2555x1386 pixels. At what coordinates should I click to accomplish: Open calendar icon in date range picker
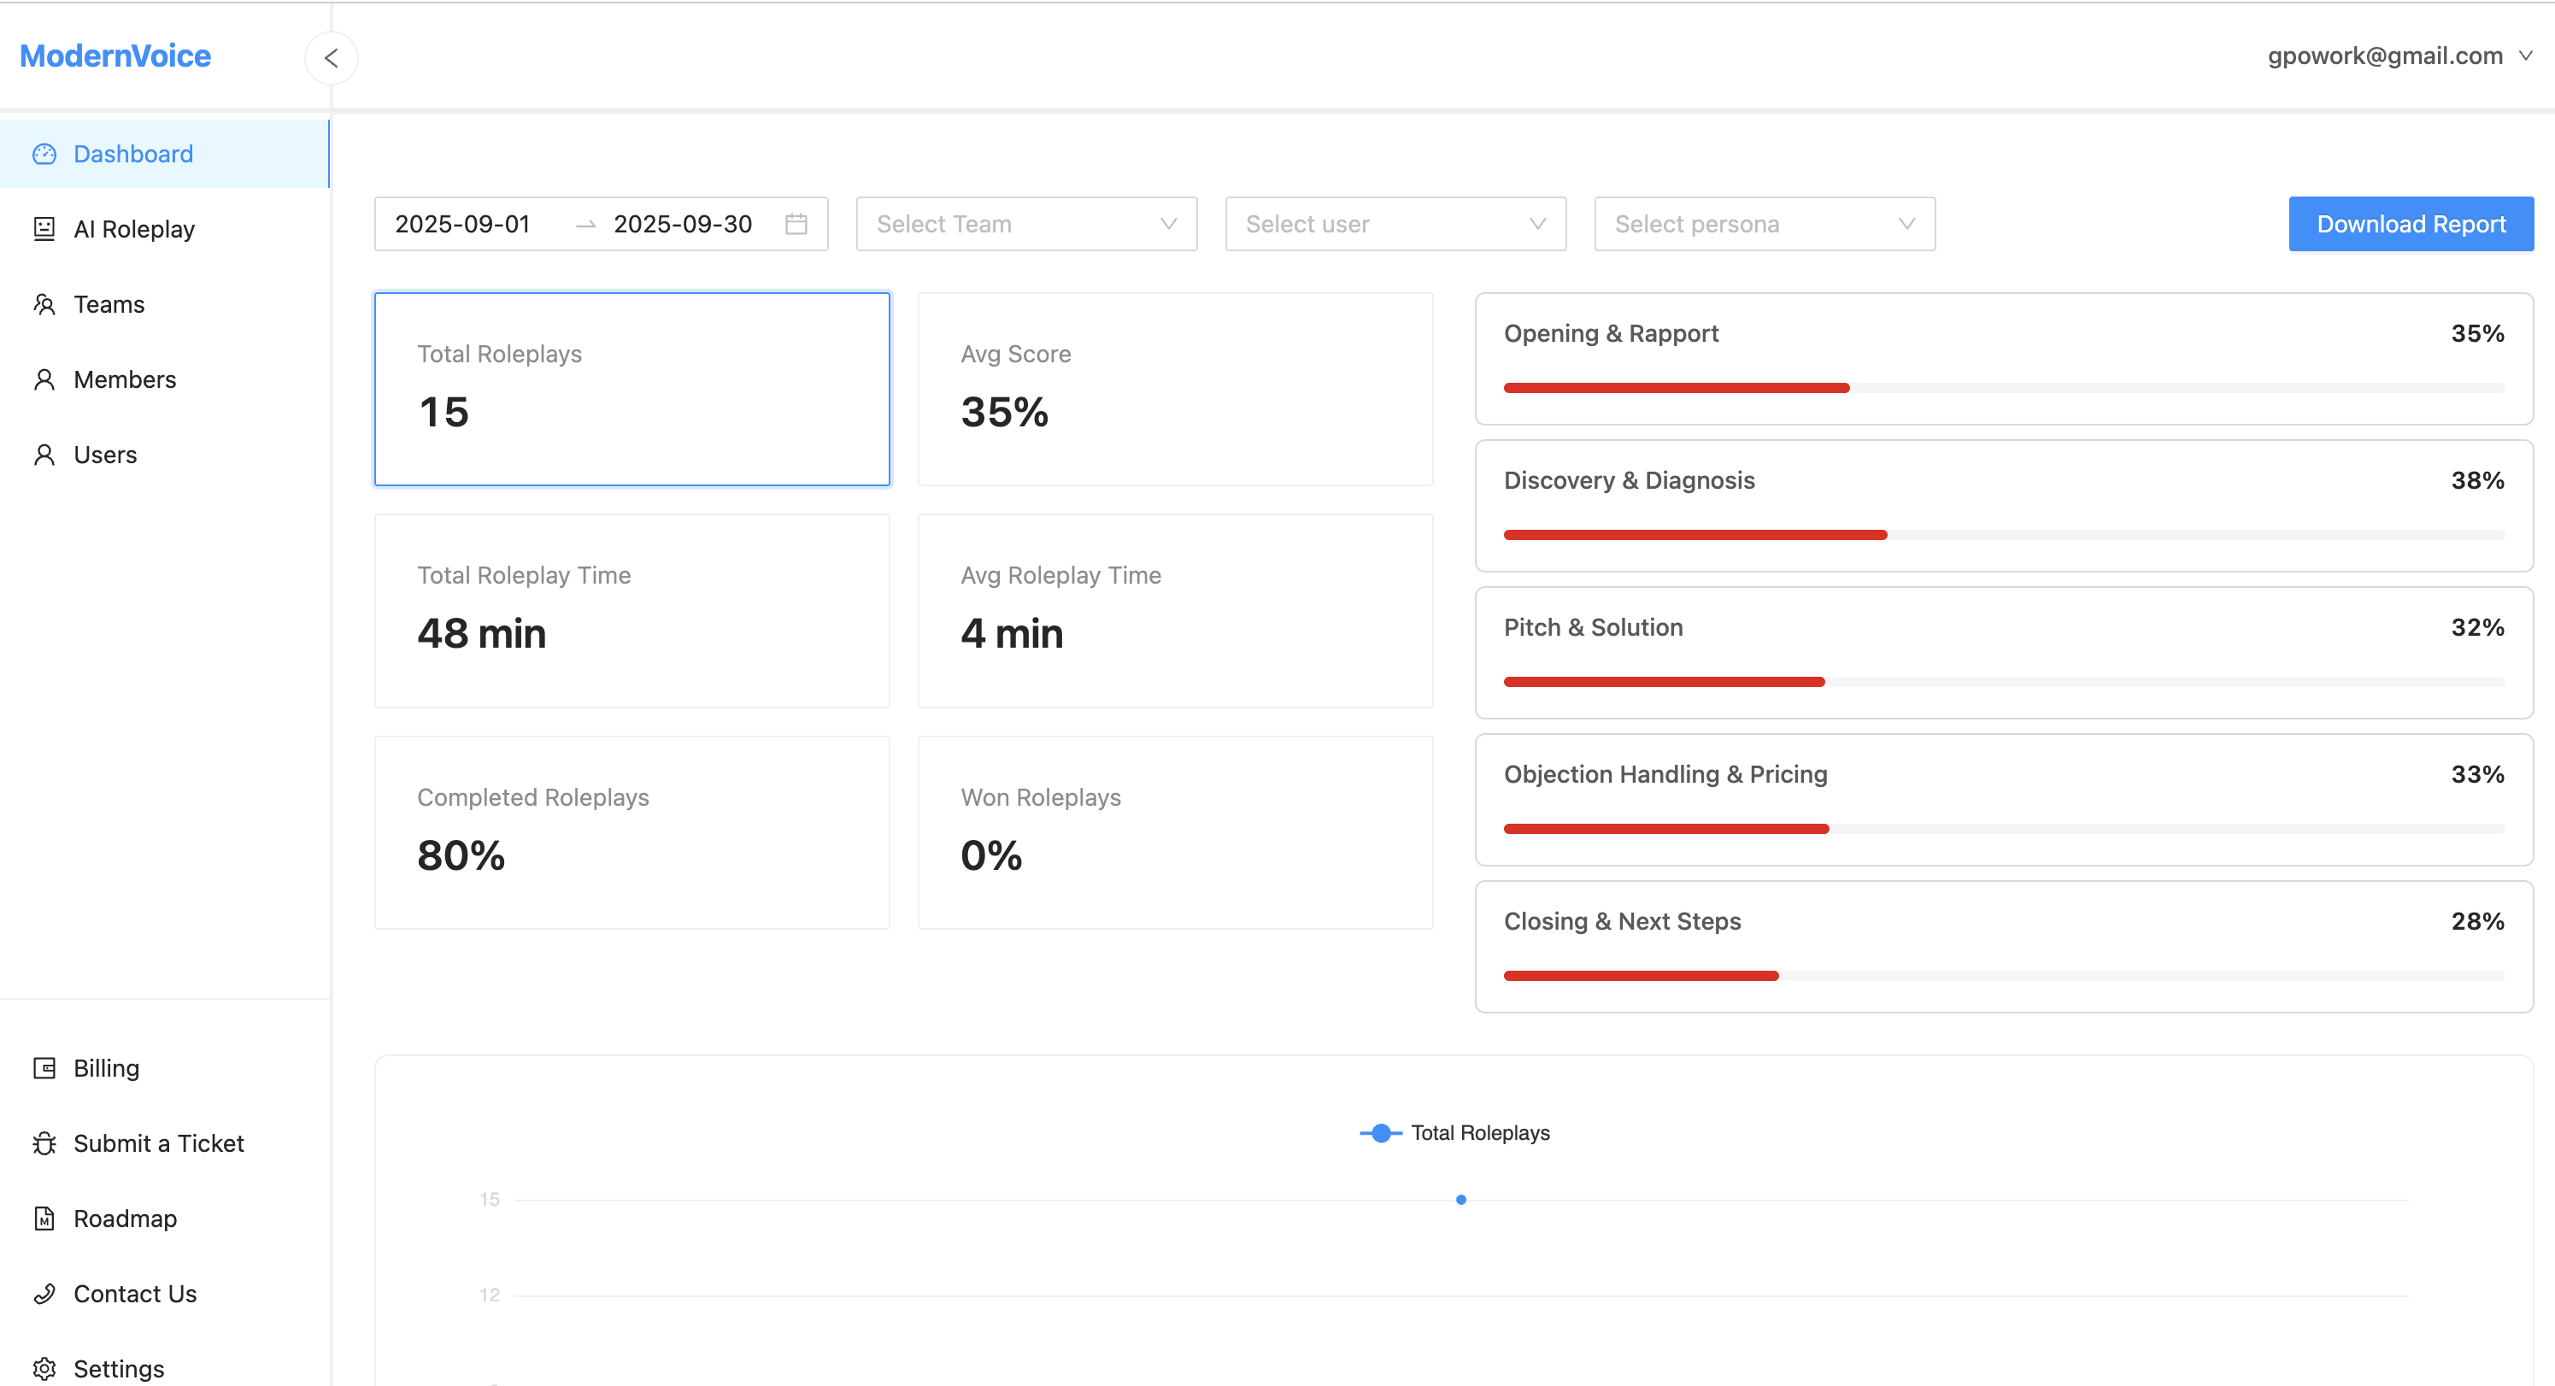point(796,224)
